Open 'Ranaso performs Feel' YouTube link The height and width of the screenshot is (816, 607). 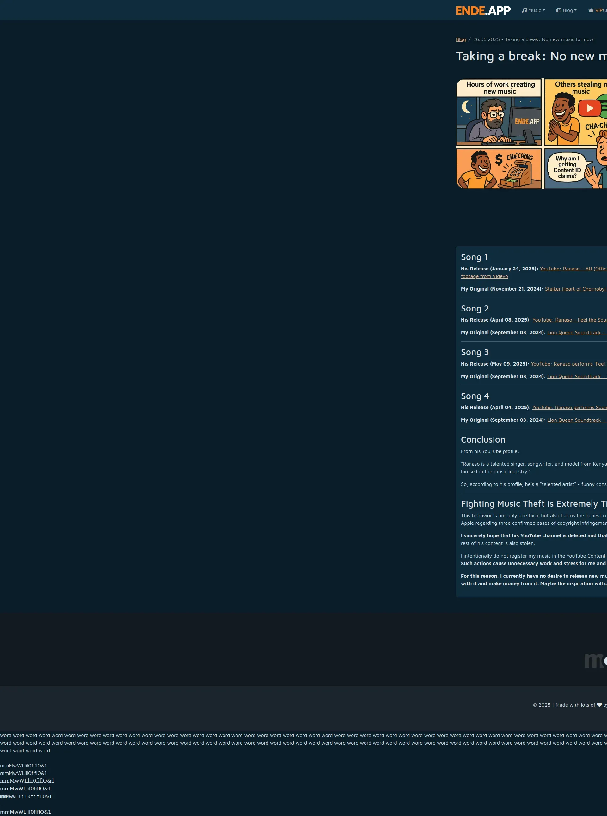[x=568, y=364]
